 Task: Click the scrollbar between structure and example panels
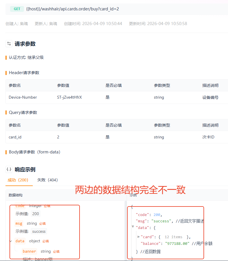126,230
